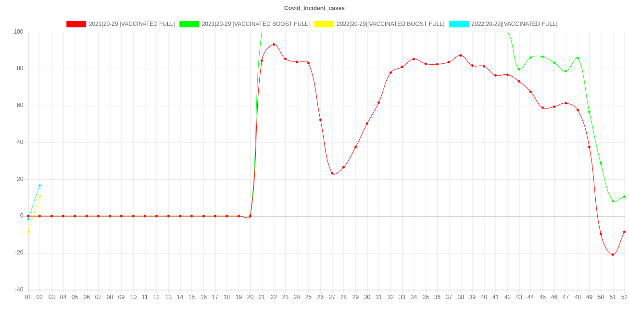Click the red minimum data point at week 51
The width and height of the screenshot is (629, 314).
tap(613, 254)
